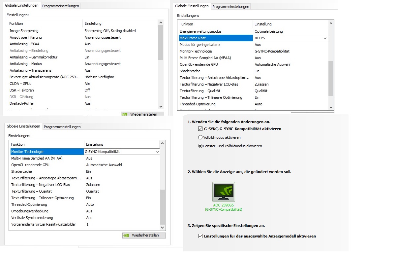Open Programmeinstellungen tab above the Image Sharpening list
This screenshot has height=255, width=398.
(61, 6)
